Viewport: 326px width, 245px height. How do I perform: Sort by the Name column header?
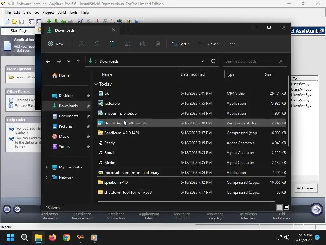(x=107, y=74)
